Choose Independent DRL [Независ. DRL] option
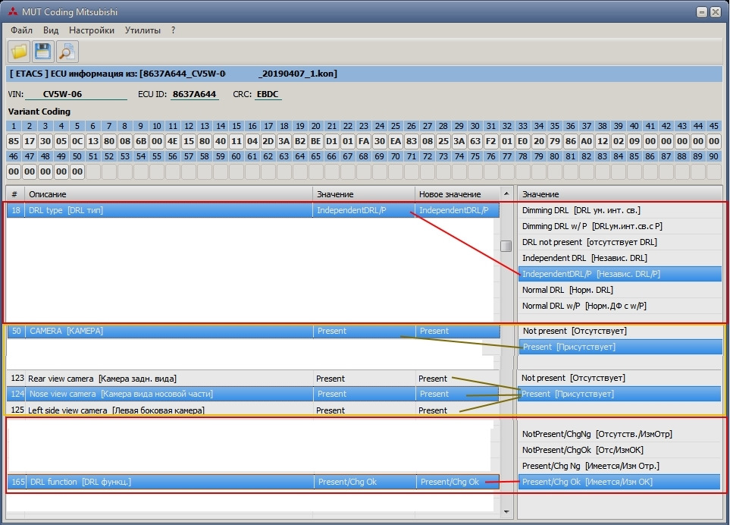The height and width of the screenshot is (525, 730). (x=620, y=258)
